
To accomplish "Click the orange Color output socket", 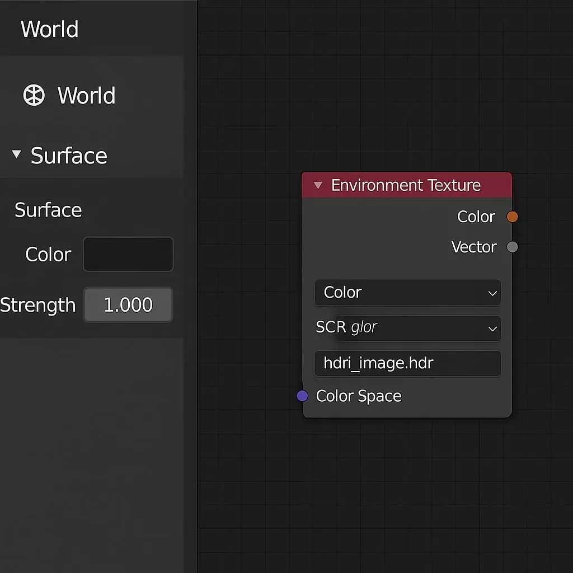I will point(512,217).
